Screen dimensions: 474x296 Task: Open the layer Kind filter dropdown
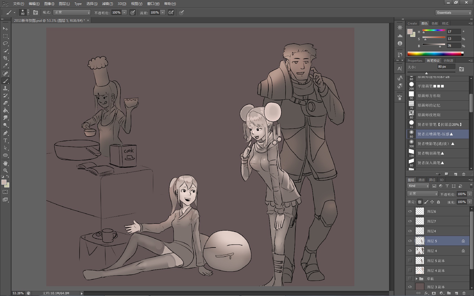(418, 186)
